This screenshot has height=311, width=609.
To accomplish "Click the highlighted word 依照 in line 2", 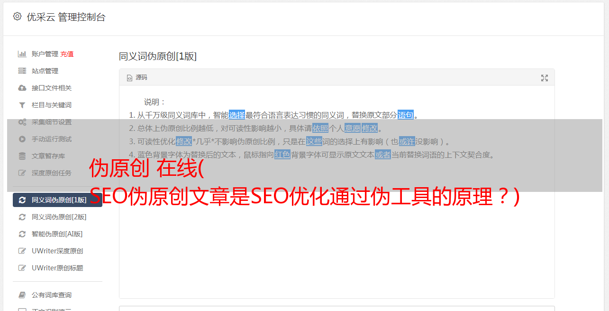I will coord(320,128).
